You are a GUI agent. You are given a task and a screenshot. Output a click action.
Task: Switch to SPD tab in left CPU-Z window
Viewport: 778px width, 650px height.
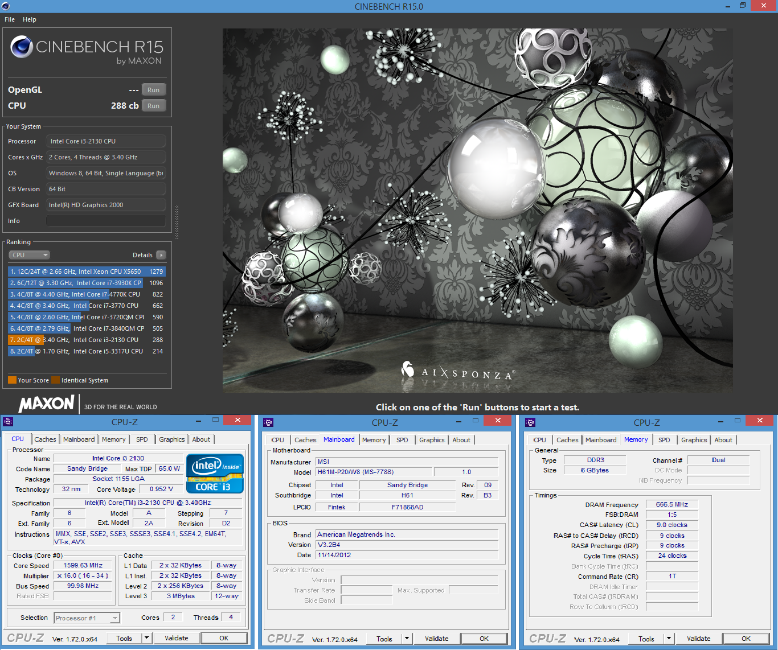pyautogui.click(x=142, y=439)
